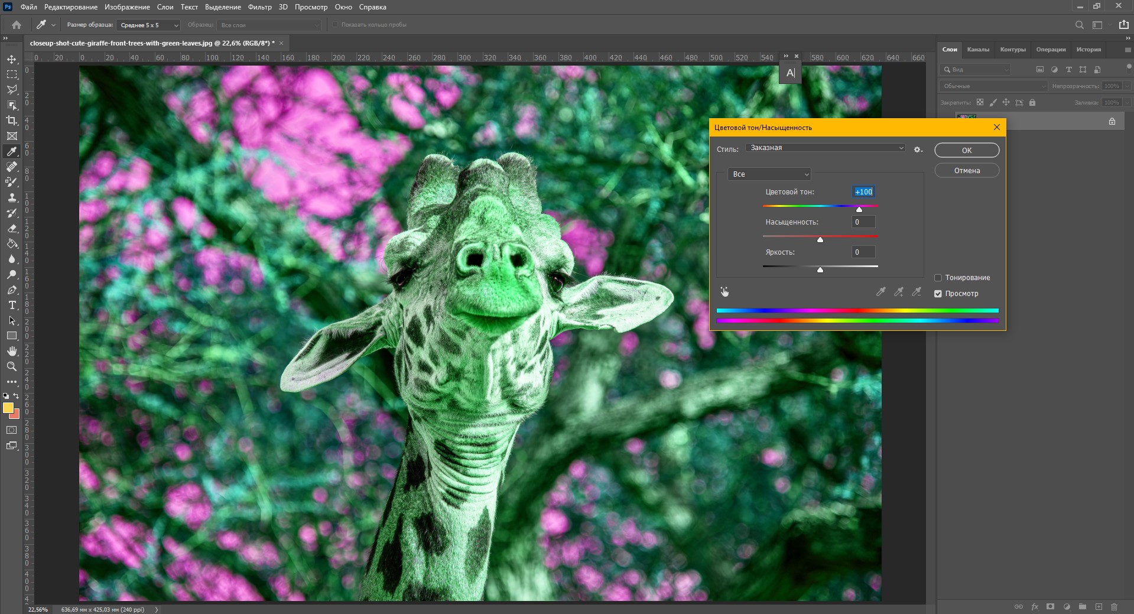Switch to the Каналы tab
The height and width of the screenshot is (614, 1134).
[x=978, y=50]
